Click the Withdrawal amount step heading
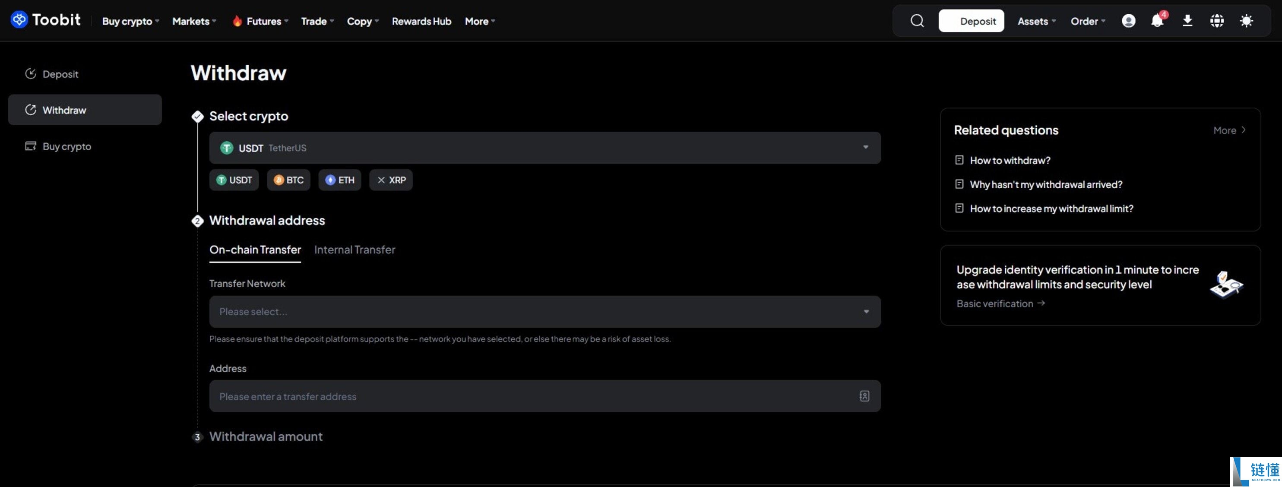The height and width of the screenshot is (487, 1282). [266, 436]
